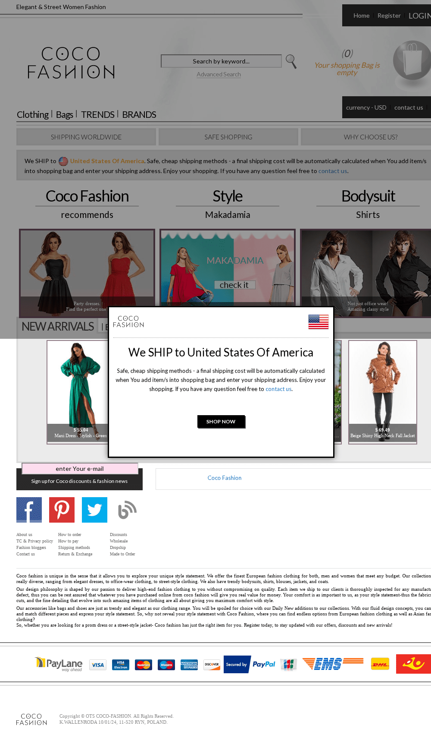
Task: Visit the Facebook social icon
Action: 29,510
